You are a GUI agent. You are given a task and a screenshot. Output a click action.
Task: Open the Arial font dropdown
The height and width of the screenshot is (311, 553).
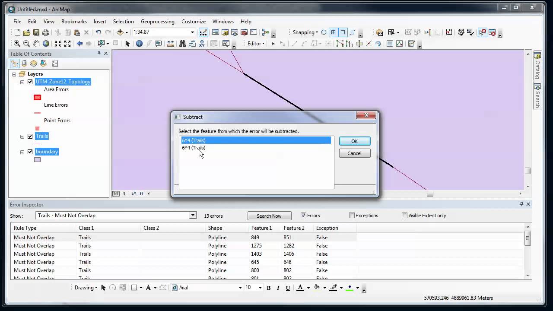point(240,288)
